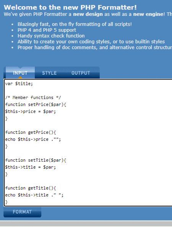Click the 'Proper handling of doc comments' bullet
Screen dimensions: 172x227
pyautogui.click(x=95, y=47)
